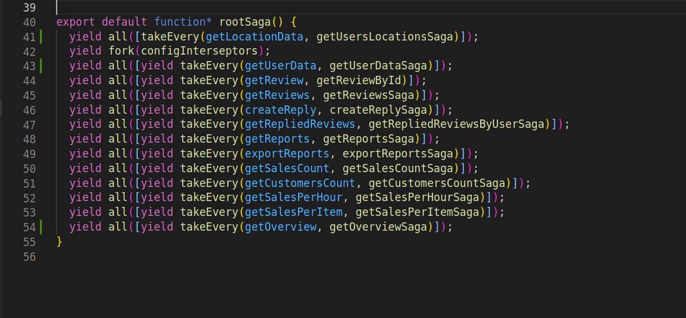Click green change marker beside line 54
The image size is (686, 318).
click(x=42, y=227)
